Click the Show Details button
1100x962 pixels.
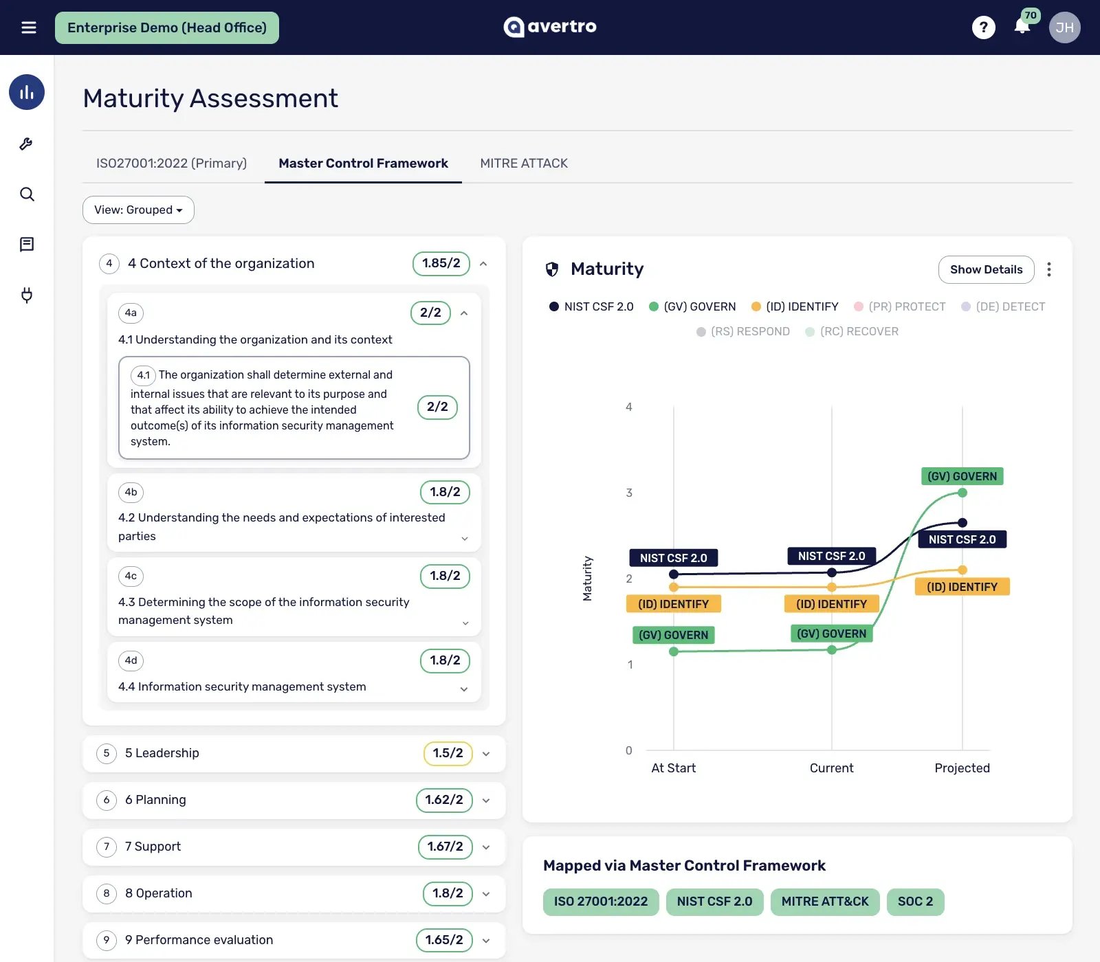pyautogui.click(x=986, y=269)
